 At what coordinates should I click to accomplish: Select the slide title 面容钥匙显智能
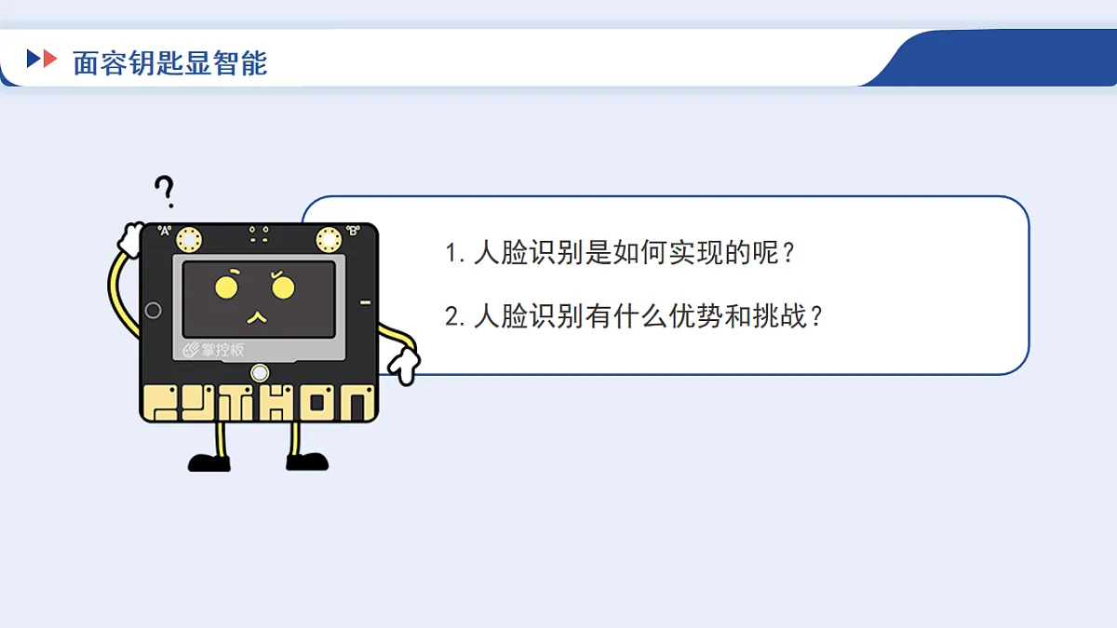(x=170, y=62)
